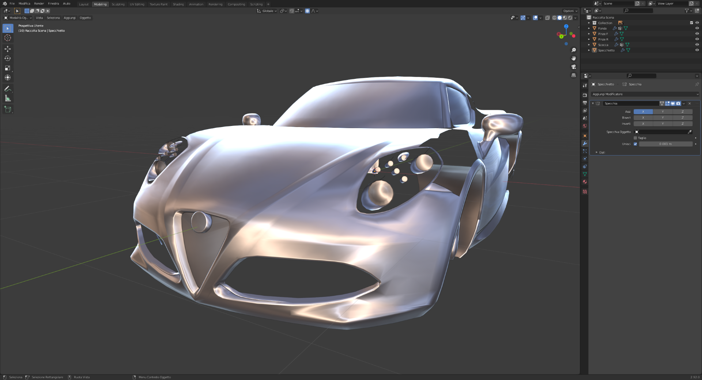The image size is (702, 380).
Task: Open the Particles properties tab
Action: (x=585, y=151)
